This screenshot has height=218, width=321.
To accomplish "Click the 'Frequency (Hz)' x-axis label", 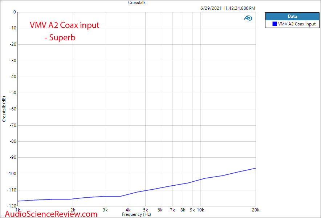I will point(136,214).
